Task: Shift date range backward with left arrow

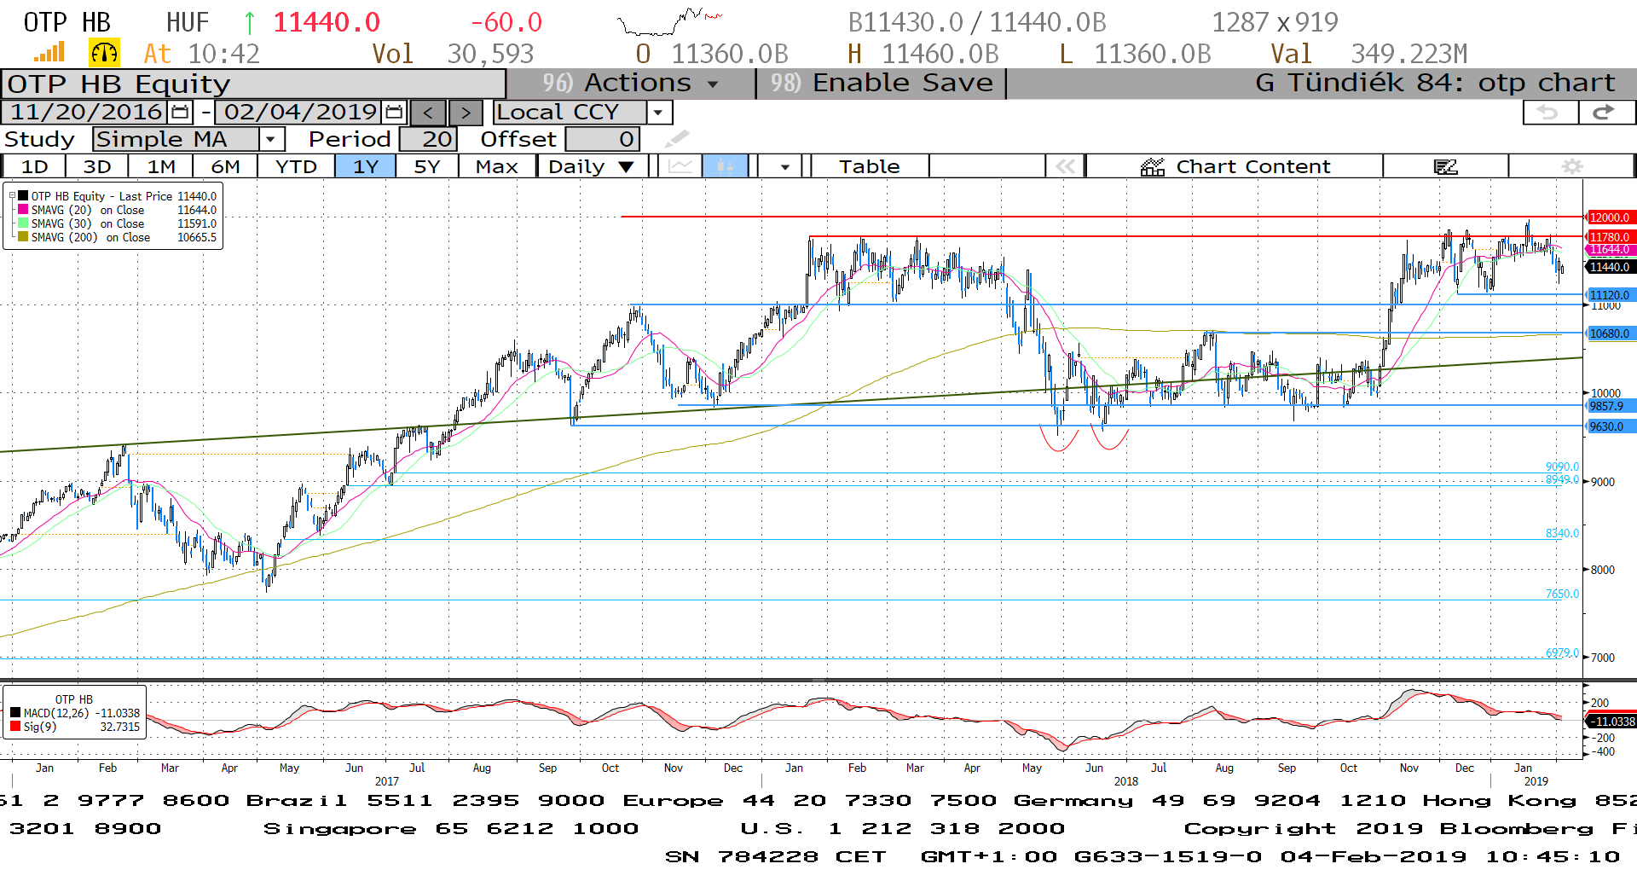Action: [x=428, y=113]
